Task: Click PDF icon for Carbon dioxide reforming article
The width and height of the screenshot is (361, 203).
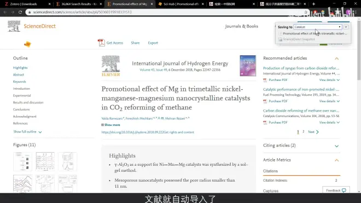Action: pos(265,123)
